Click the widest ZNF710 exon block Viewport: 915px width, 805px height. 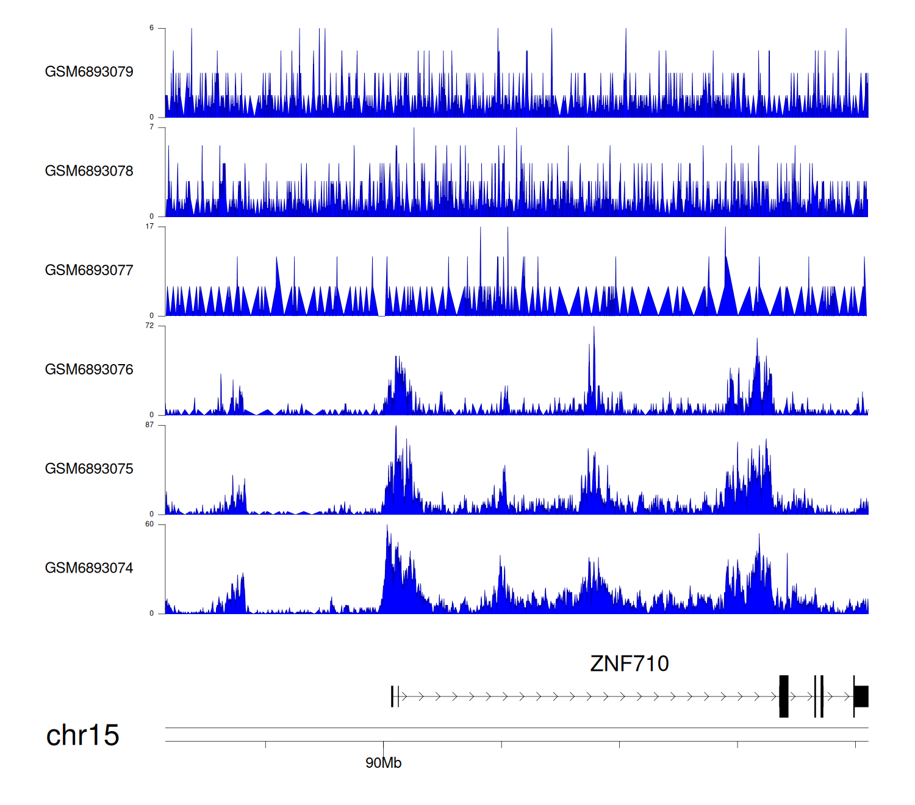784,696
